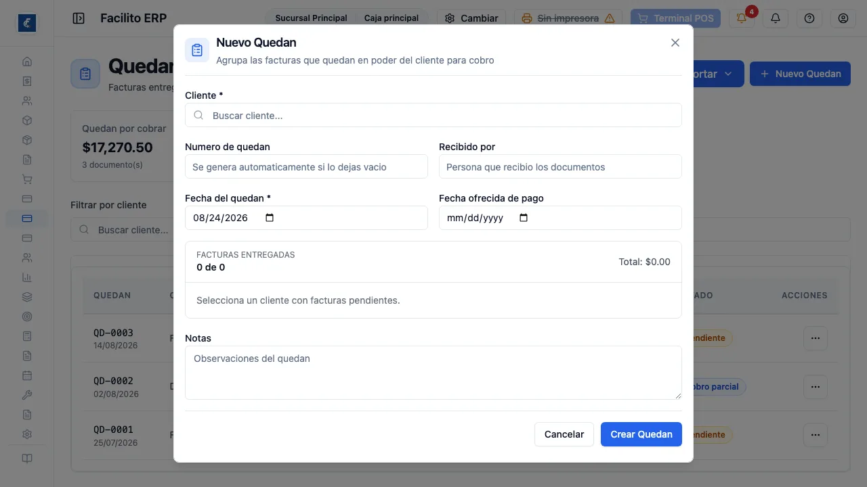
Task: Click the Facilito logo in top-left corner
Action: click(x=27, y=23)
